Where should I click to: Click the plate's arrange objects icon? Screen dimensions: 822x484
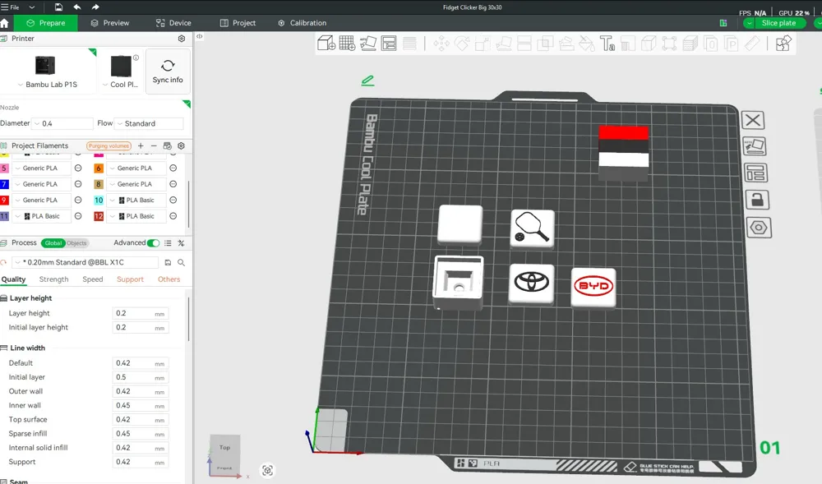[x=756, y=173]
